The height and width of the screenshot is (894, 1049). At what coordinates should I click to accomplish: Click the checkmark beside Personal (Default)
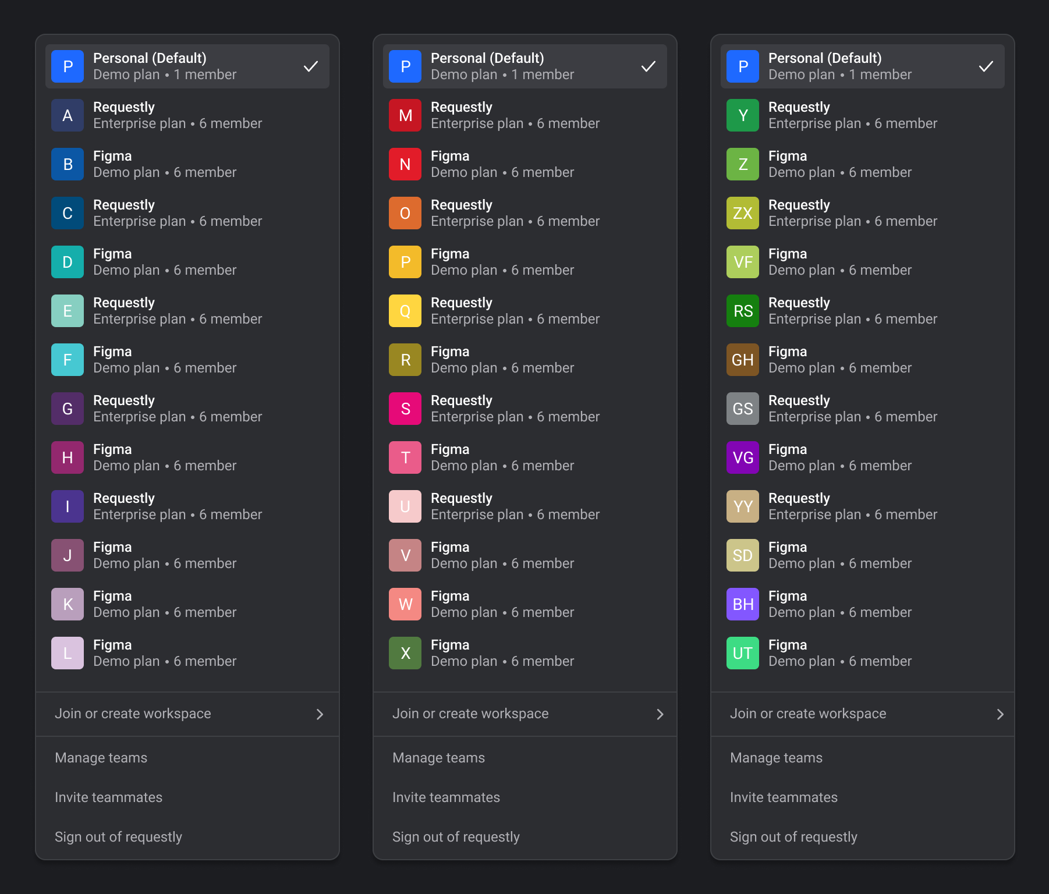click(x=311, y=66)
